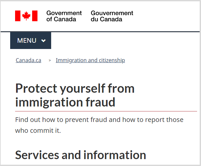This screenshot has width=201, height=166.
Task: Click the left red bar of the flag
Action: [18, 16]
